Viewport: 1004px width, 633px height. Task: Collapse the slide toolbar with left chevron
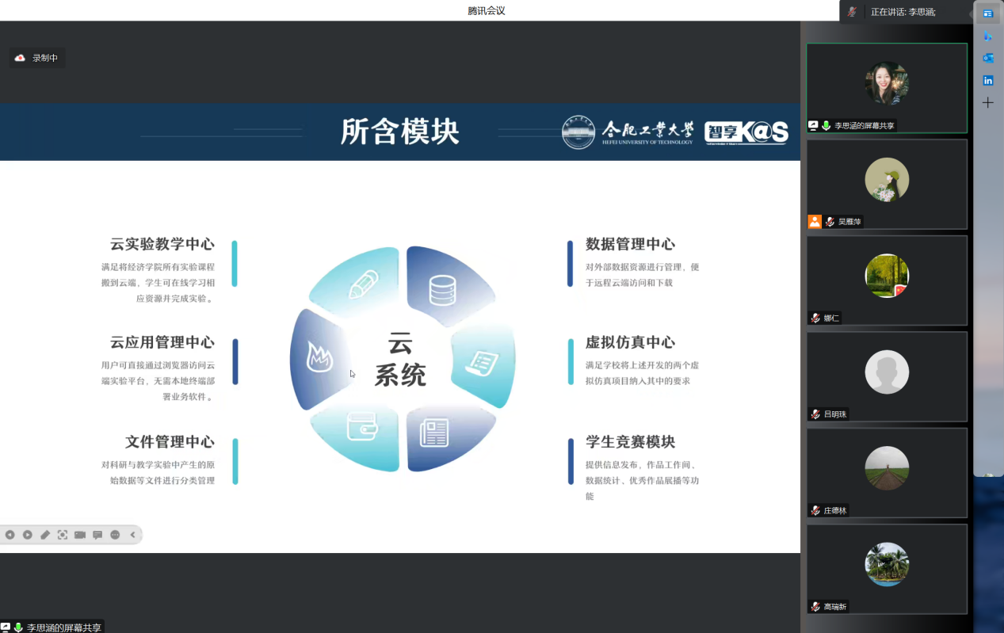click(x=132, y=535)
